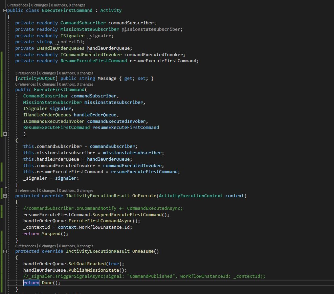Click the change bar beside resumeExecuteFirstCommand declaration

coord(1,61)
